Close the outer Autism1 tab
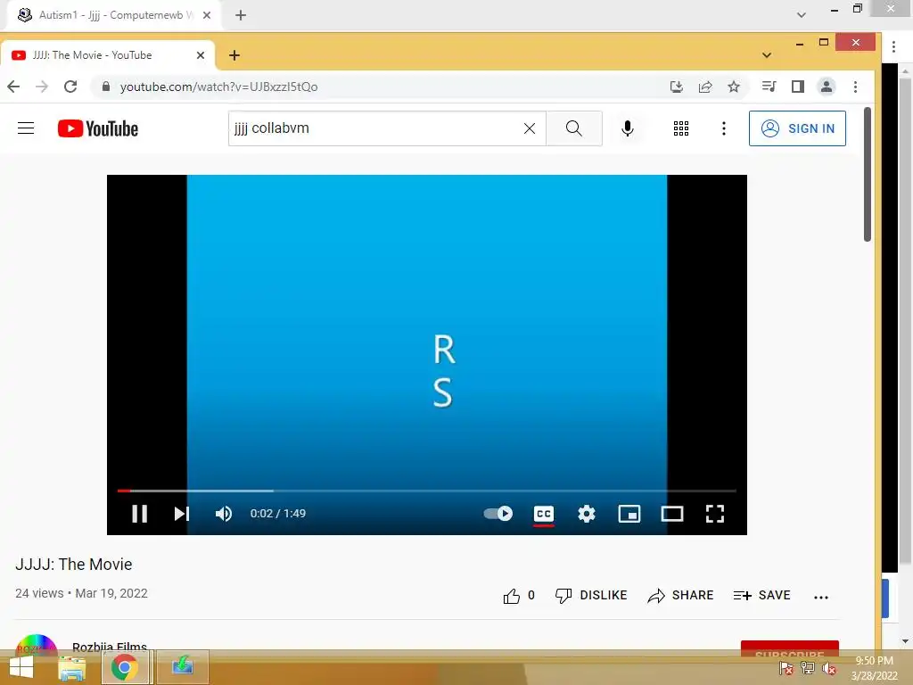The image size is (913, 685). point(207,15)
